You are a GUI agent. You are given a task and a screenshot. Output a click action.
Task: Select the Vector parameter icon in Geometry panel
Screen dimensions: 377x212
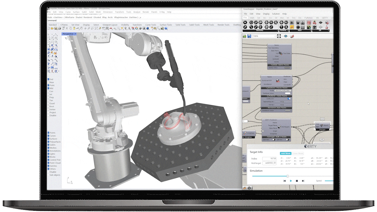245,27
